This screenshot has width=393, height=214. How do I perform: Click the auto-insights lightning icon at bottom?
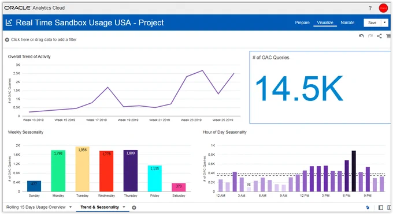(368, 208)
